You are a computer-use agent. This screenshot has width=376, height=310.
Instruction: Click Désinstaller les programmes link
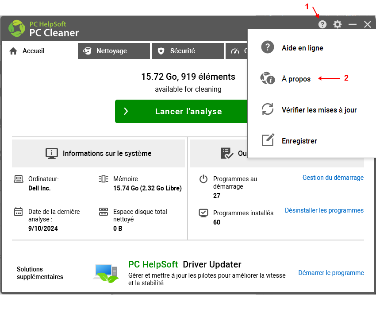click(x=324, y=210)
